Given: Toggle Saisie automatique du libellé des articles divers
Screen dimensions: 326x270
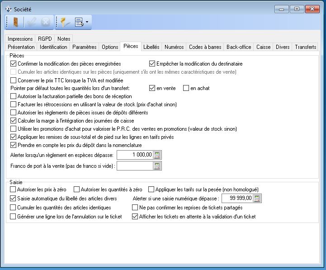Looking at the screenshot, I should point(13,199).
